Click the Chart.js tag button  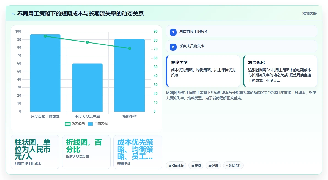(x=176, y=166)
